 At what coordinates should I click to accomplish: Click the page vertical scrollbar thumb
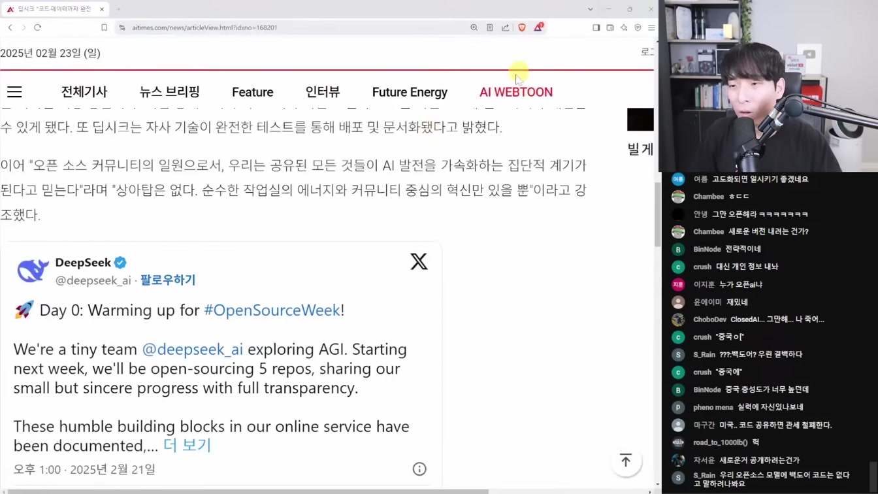[x=657, y=214]
